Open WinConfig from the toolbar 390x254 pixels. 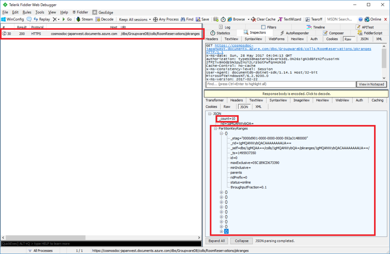pyautogui.click(x=13, y=19)
